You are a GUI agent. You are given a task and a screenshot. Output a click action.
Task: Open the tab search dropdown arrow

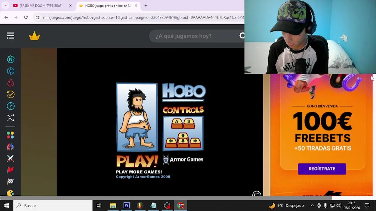tap(5, 6)
